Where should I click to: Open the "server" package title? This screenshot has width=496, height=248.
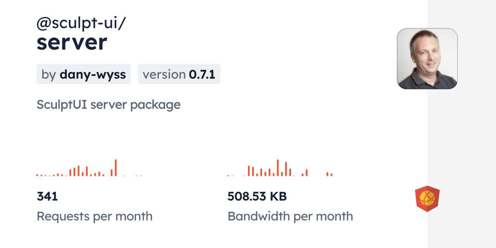click(x=72, y=43)
